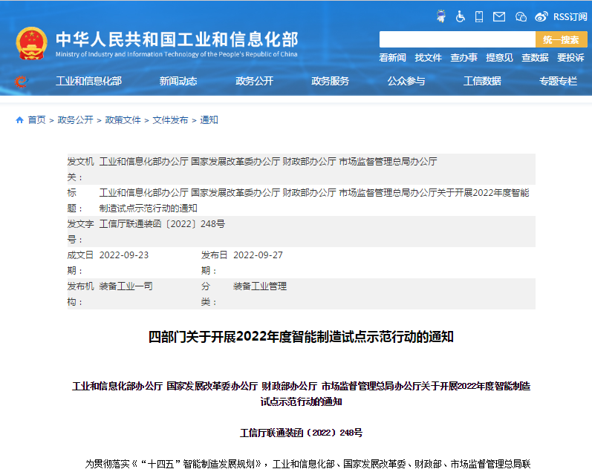592x469 pixels.
Task: Click the WeChat icon
Action: [521, 16]
